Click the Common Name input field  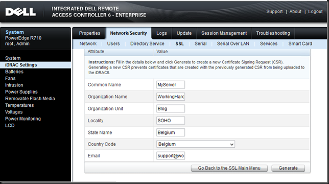tap(171, 85)
